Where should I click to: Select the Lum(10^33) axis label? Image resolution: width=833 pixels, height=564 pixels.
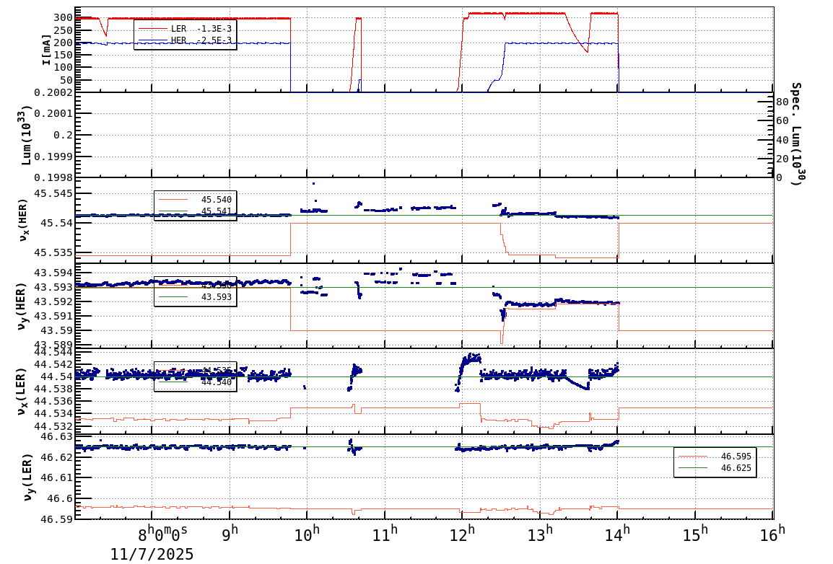26,136
